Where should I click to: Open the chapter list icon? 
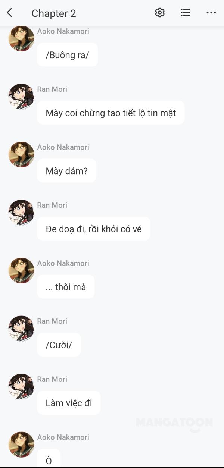click(x=186, y=13)
